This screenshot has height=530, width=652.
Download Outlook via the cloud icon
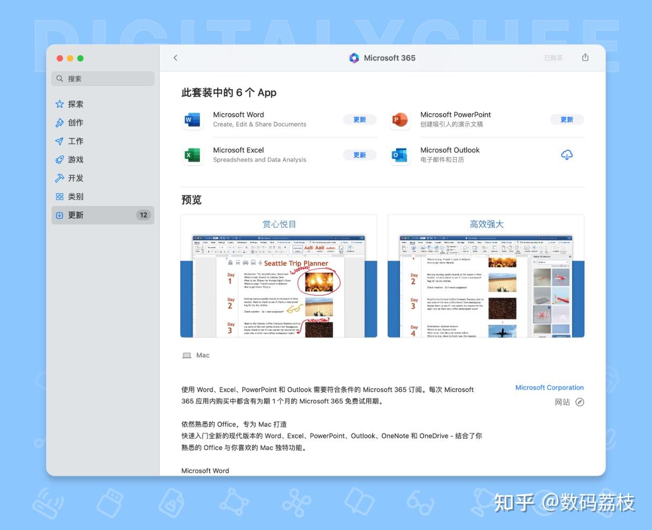pos(567,155)
